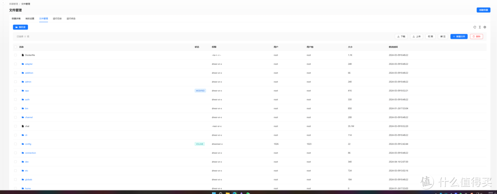Click the red 删除 button
The width and height of the screenshot is (497, 194).
point(476,36)
